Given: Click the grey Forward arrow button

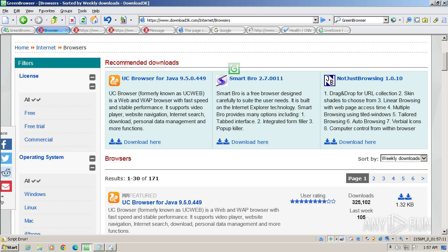Looking at the screenshot, I should 38,20.
